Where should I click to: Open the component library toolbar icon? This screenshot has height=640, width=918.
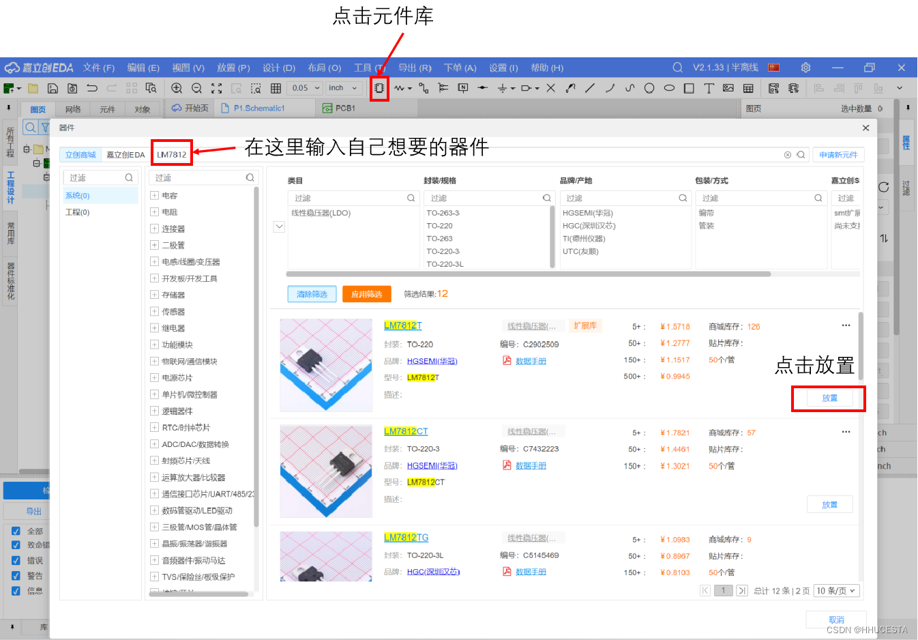point(379,88)
